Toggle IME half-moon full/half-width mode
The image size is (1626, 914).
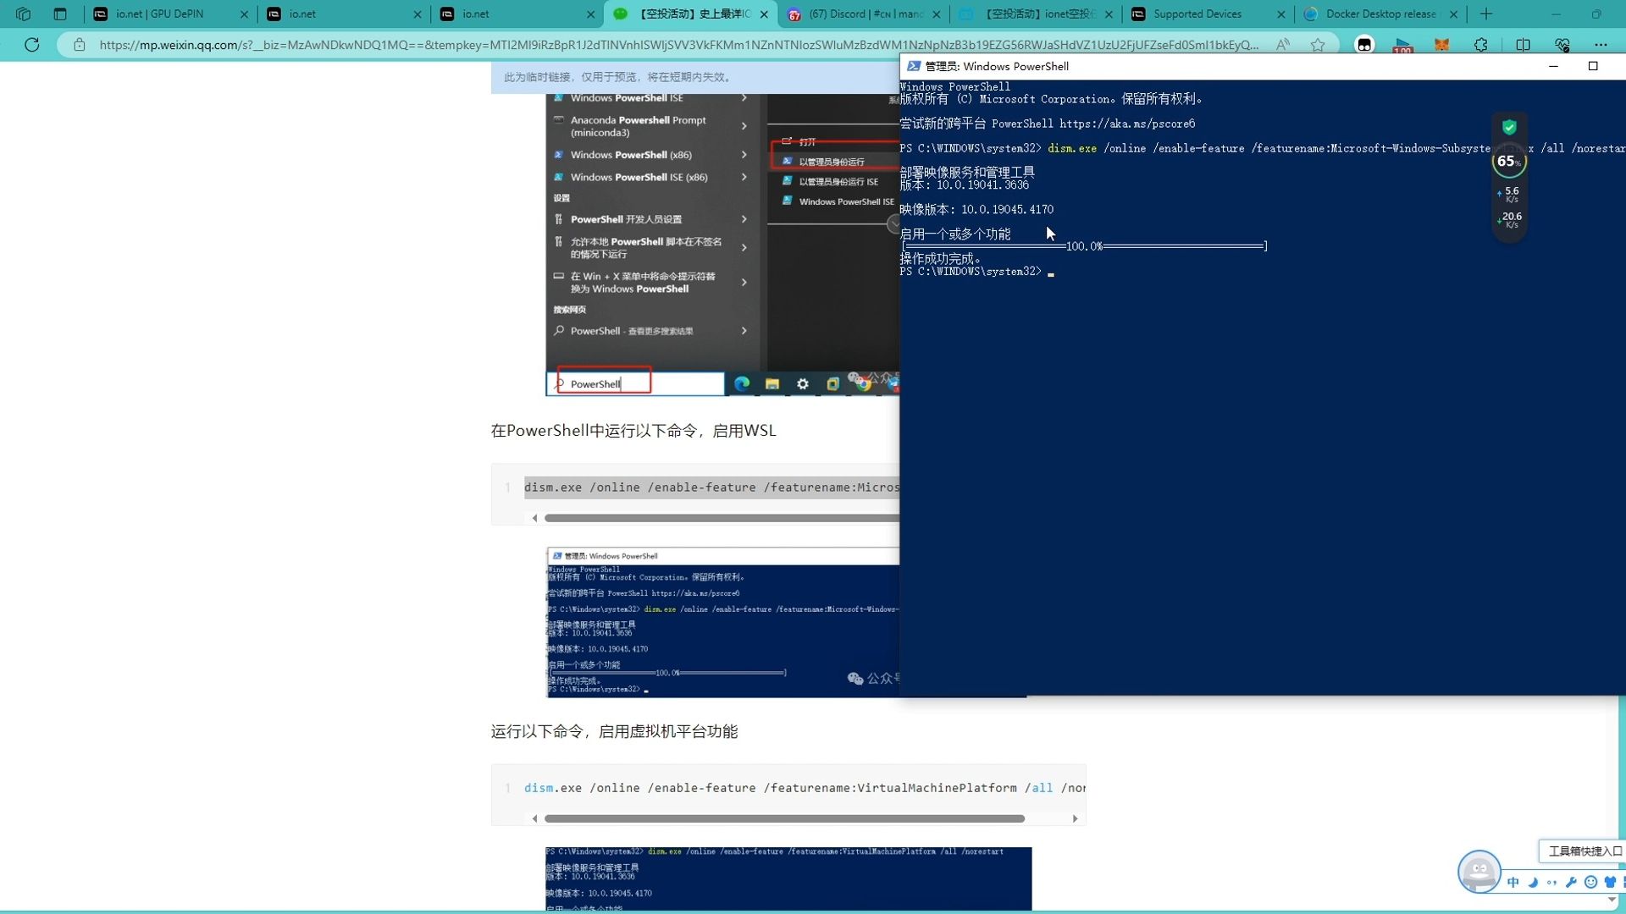(x=1533, y=883)
